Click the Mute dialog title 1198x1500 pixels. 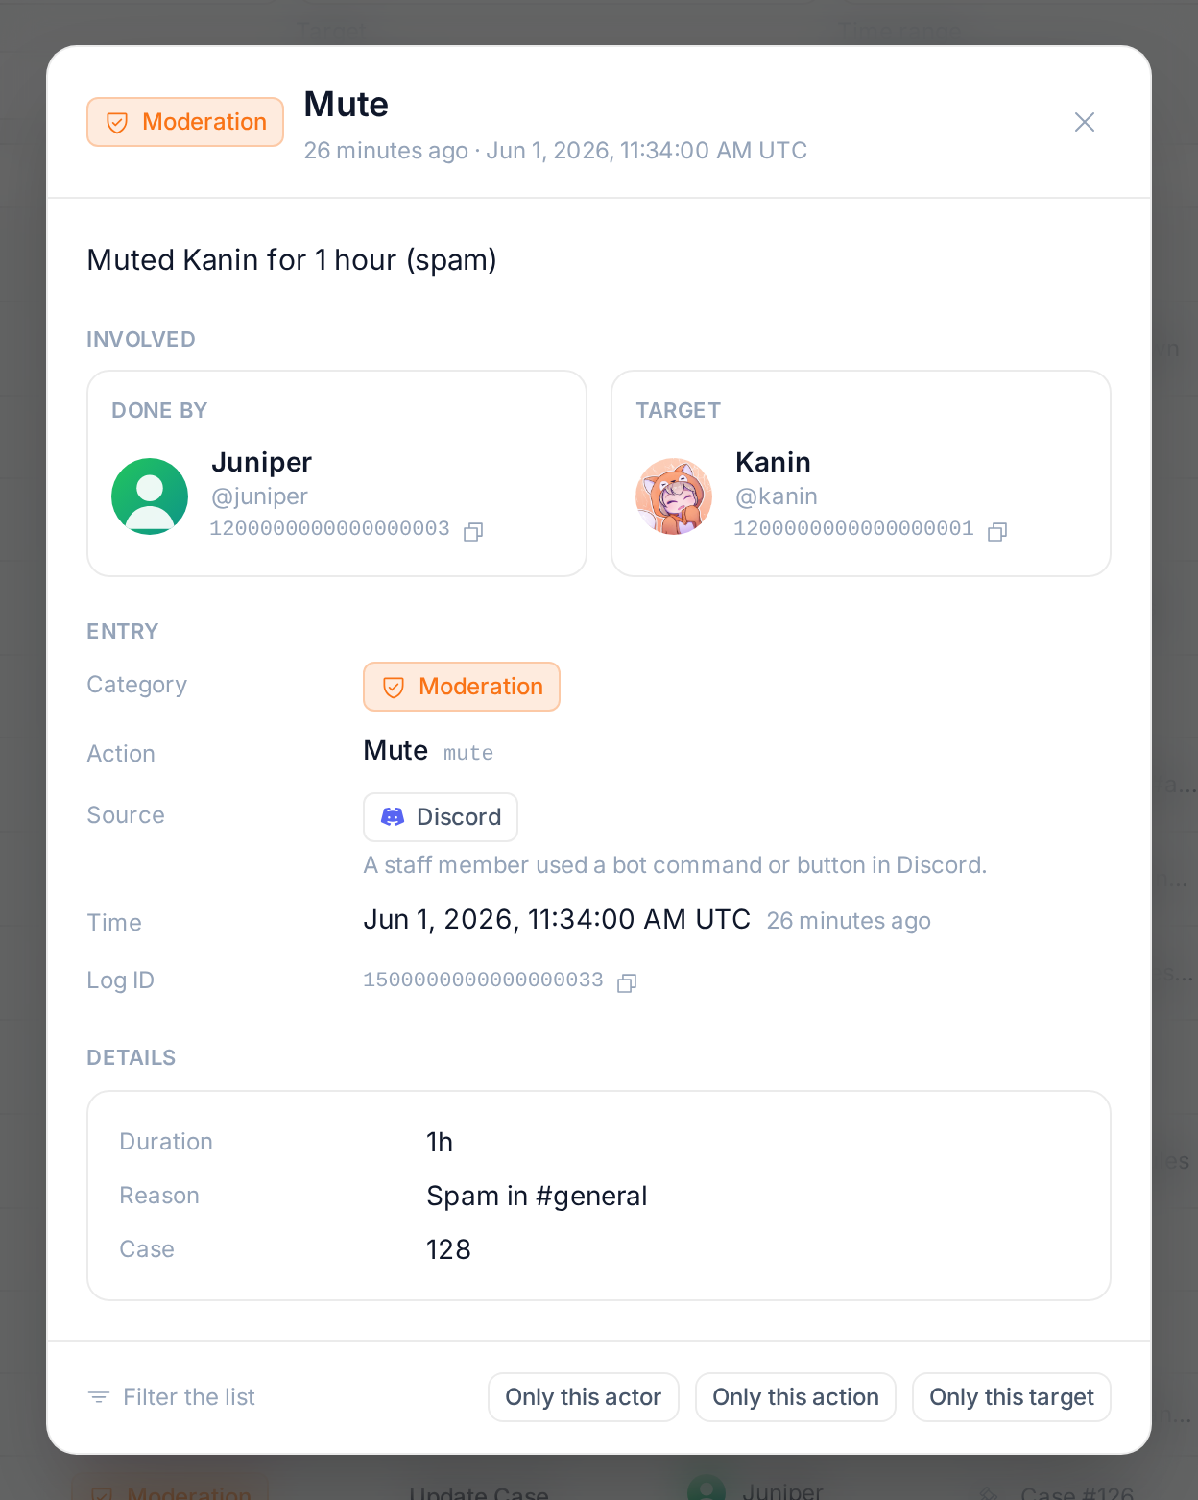coord(347,104)
